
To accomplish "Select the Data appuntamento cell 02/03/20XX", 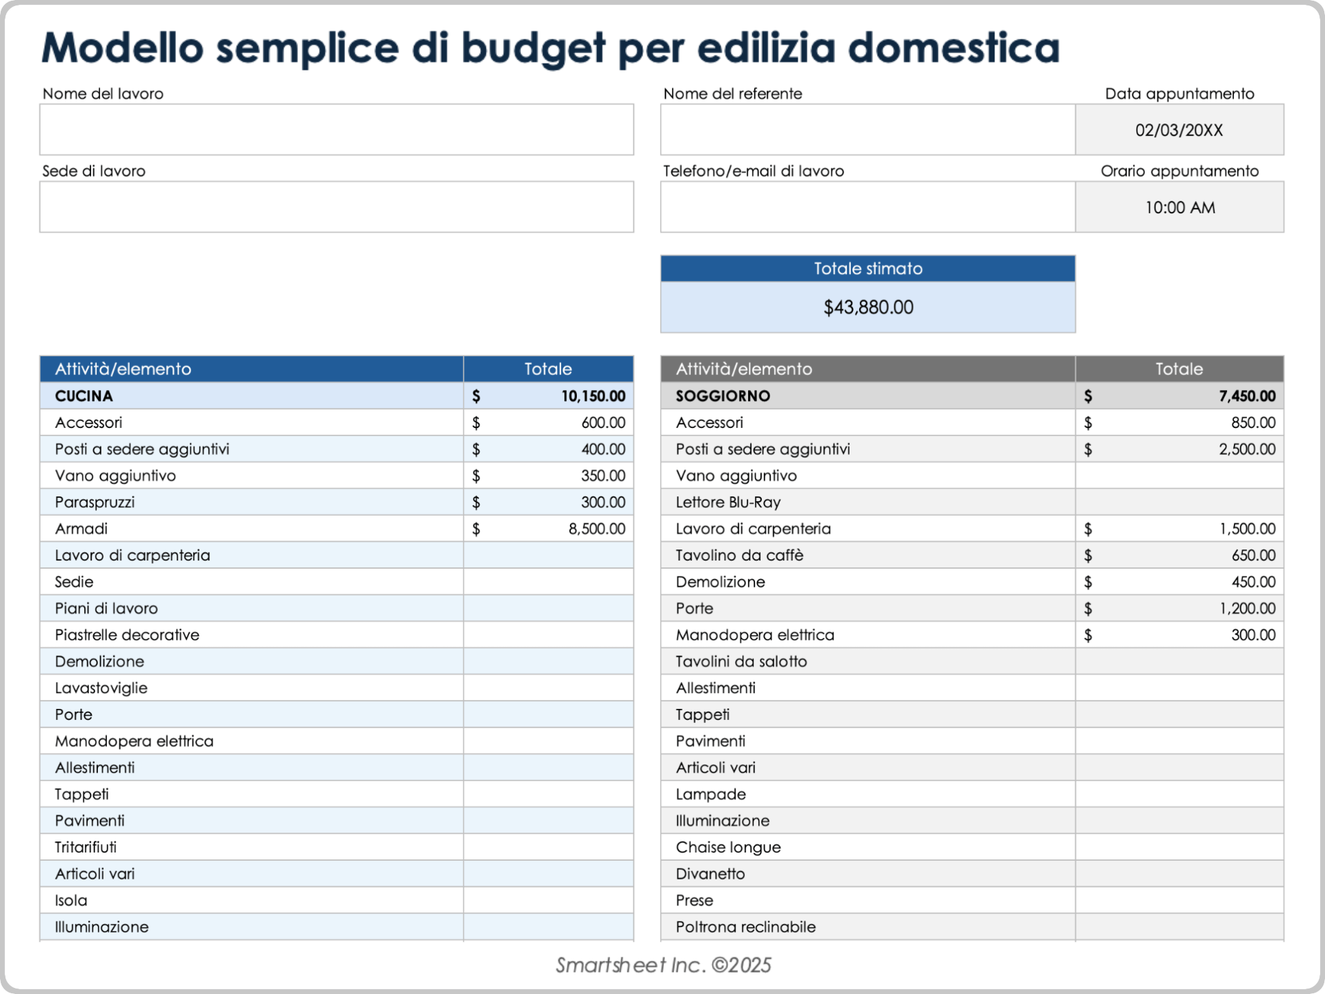I will point(1179,130).
